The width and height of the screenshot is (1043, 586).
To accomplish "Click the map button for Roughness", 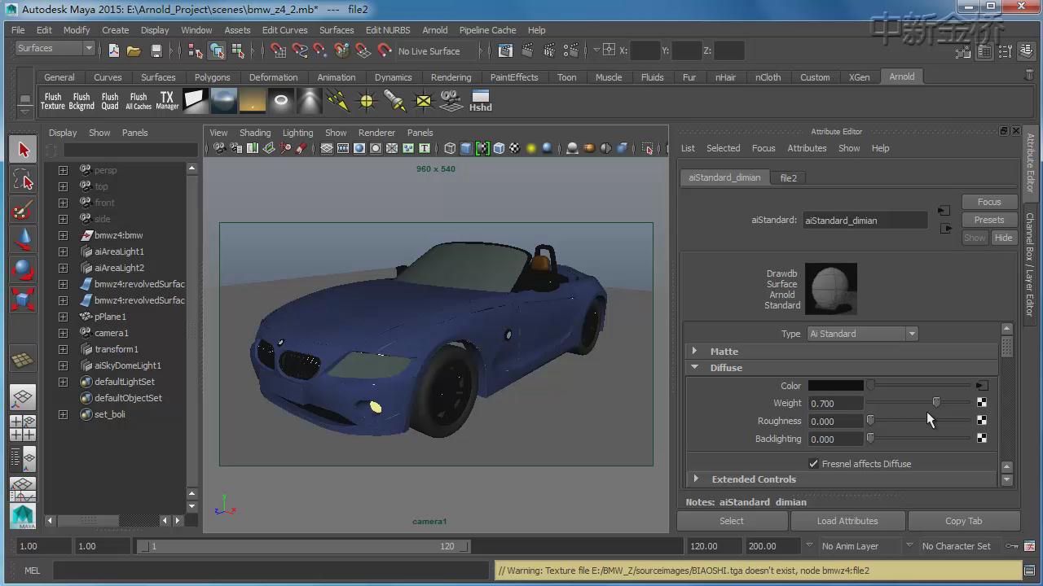I will click(x=982, y=421).
